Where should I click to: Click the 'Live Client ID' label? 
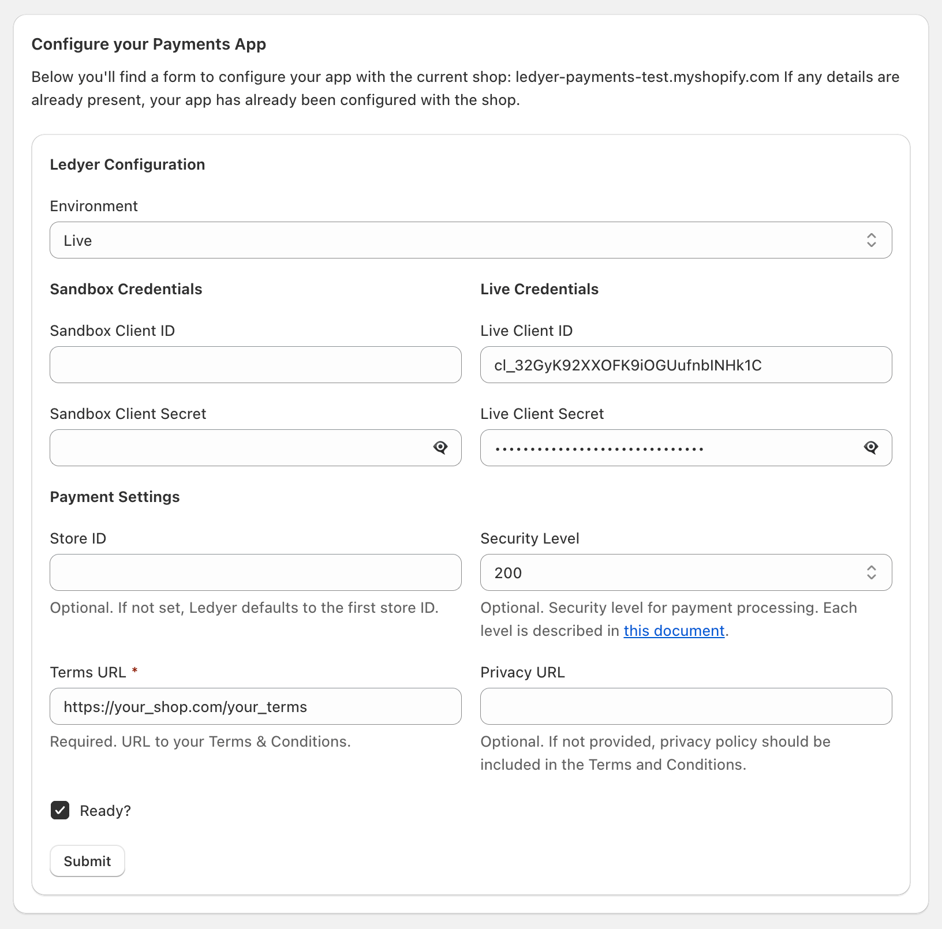(x=526, y=331)
